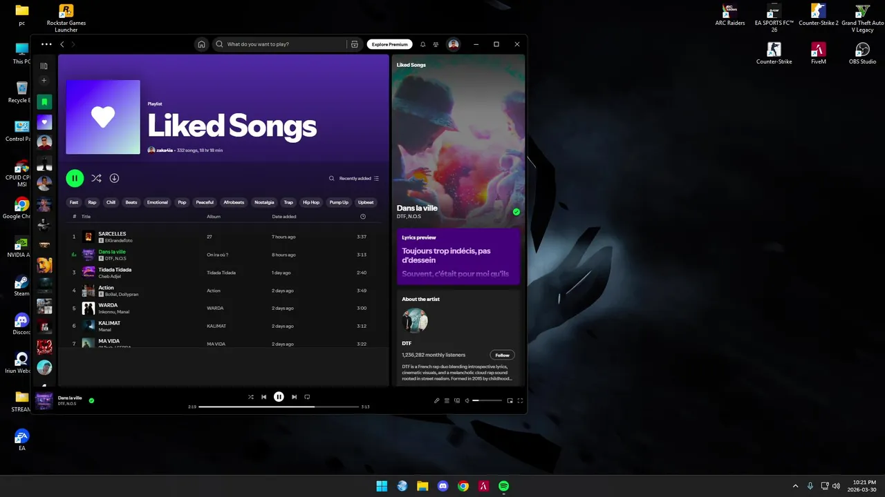Skip to the previous track
The width and height of the screenshot is (885, 497).
[x=263, y=397]
